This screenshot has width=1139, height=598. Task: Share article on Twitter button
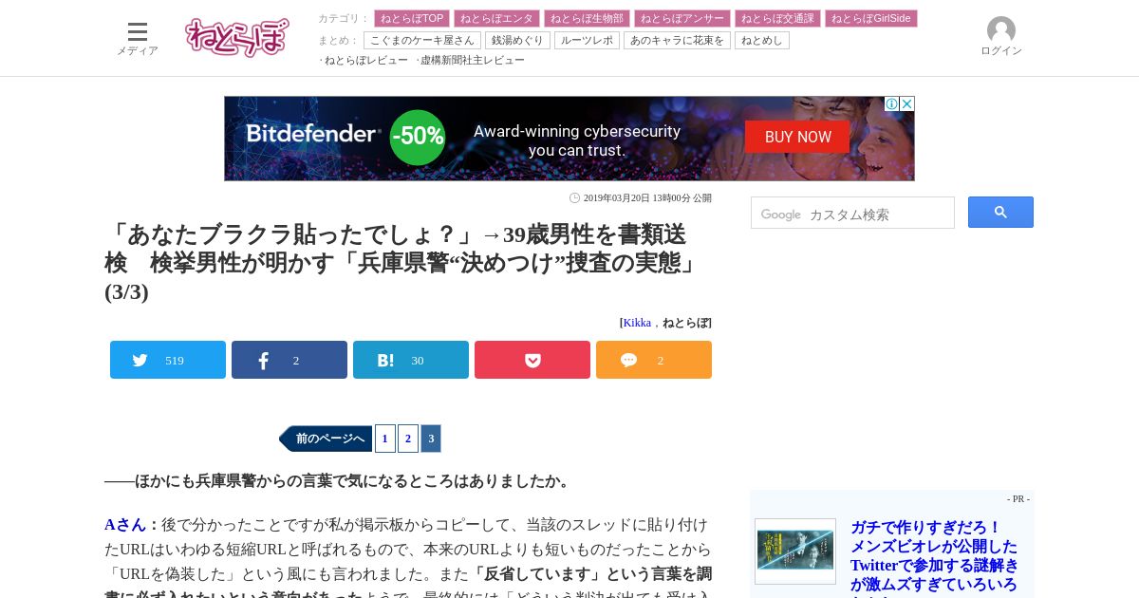(x=168, y=360)
